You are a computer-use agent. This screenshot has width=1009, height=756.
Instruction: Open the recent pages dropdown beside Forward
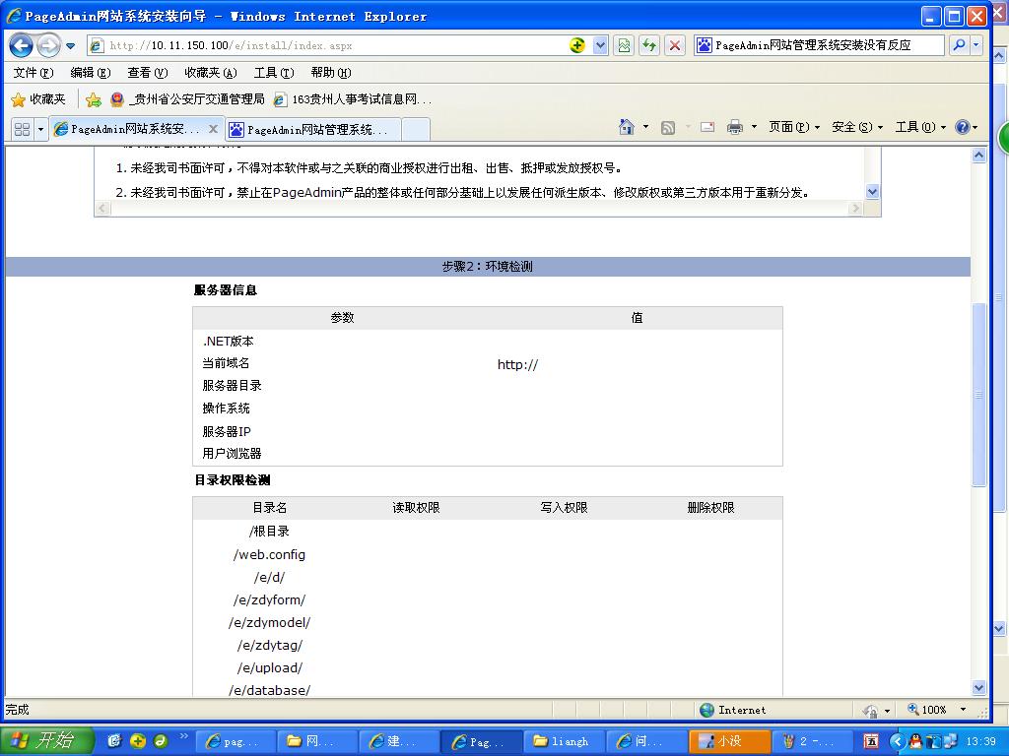[x=70, y=46]
